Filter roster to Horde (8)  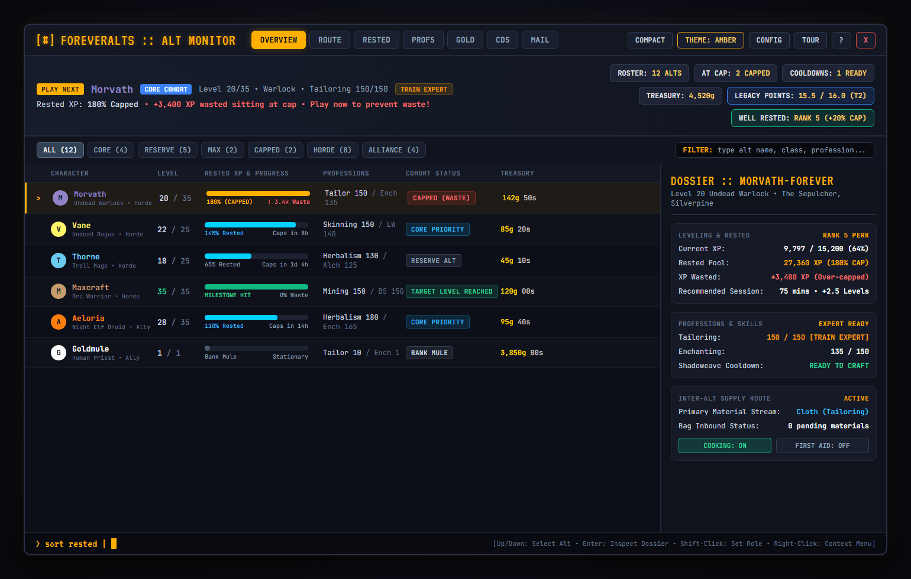coord(332,150)
